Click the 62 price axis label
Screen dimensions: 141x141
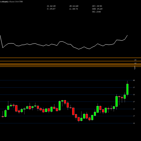(x=134, y=80)
